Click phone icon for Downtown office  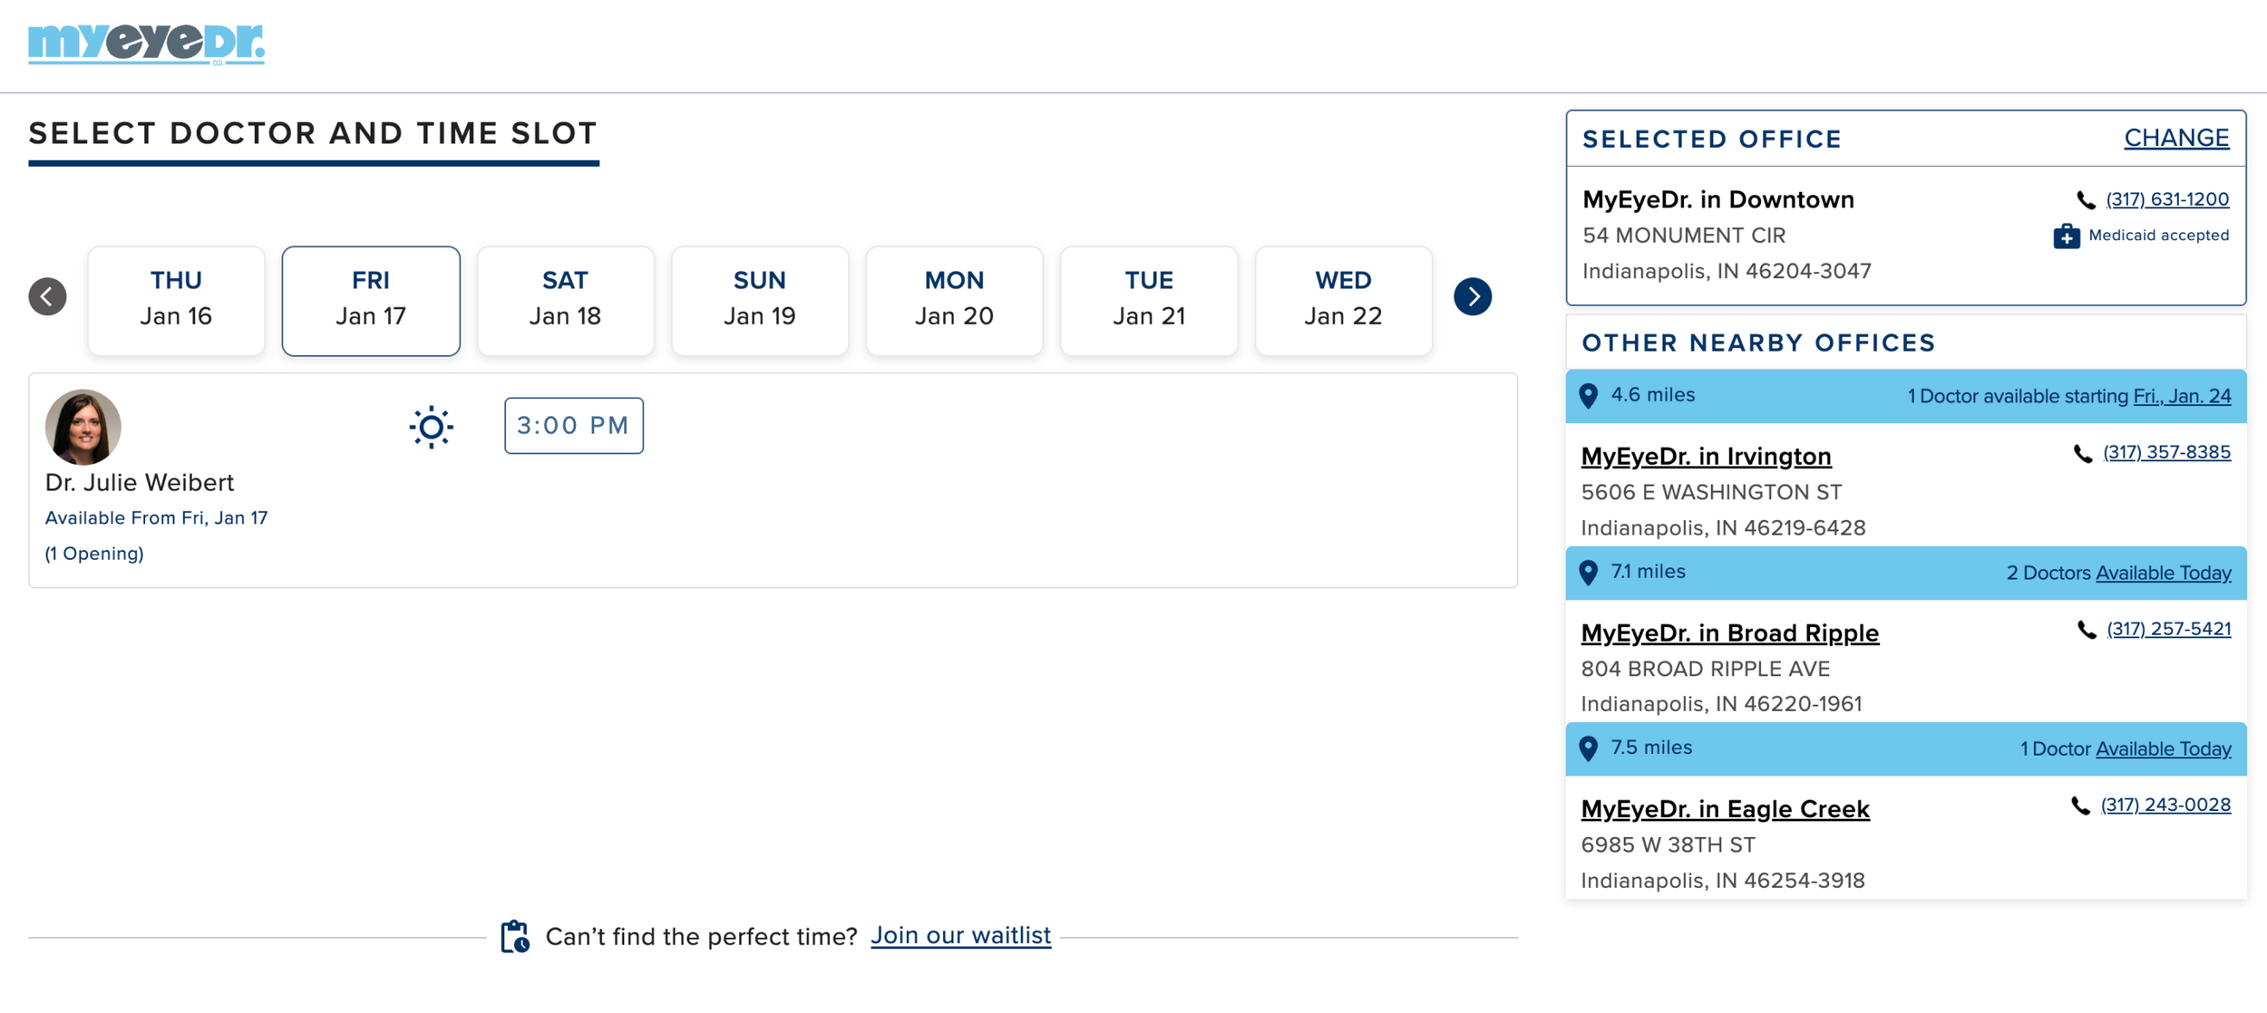pos(2086,200)
